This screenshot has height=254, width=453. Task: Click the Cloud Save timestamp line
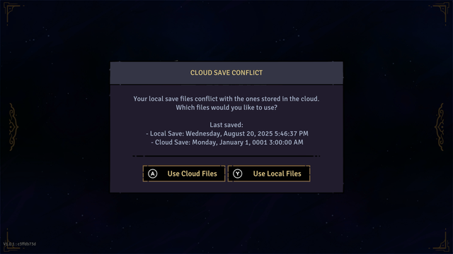pos(227,143)
